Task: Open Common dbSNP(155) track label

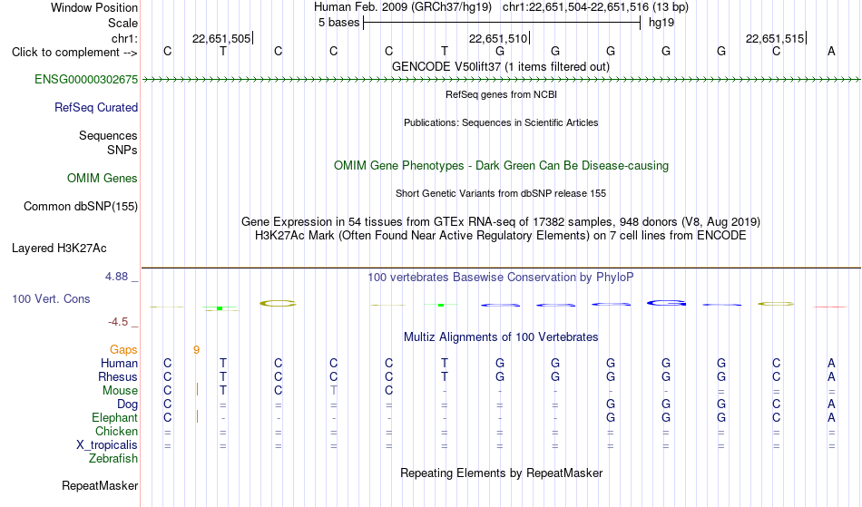Action: (80, 206)
